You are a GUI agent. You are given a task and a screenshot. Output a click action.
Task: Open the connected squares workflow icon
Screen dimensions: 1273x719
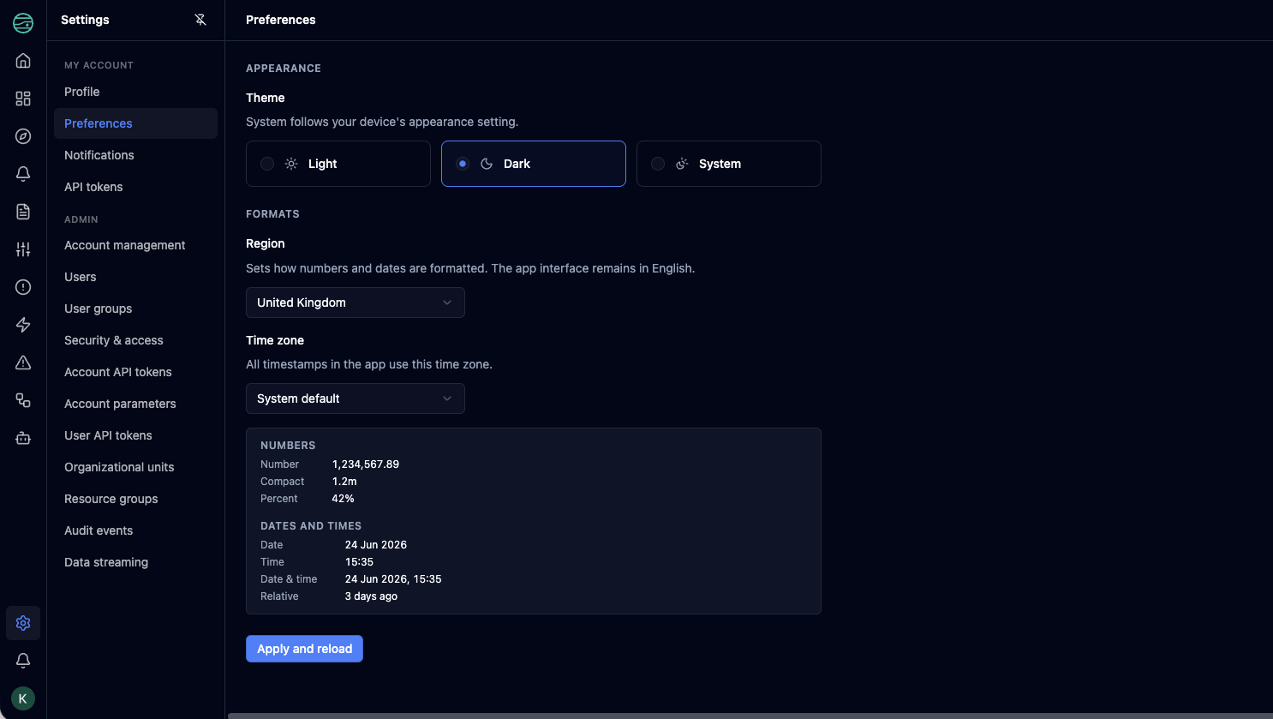(x=23, y=400)
